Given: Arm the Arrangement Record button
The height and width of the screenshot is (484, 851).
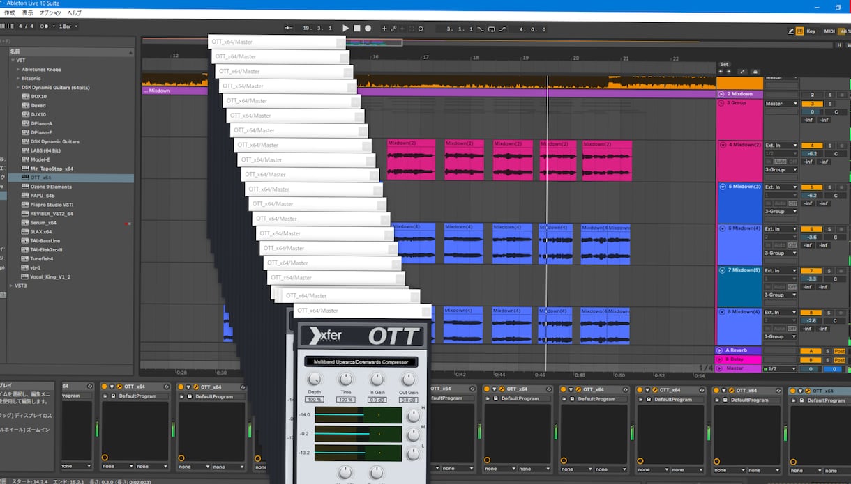Looking at the screenshot, I should pyautogui.click(x=368, y=29).
